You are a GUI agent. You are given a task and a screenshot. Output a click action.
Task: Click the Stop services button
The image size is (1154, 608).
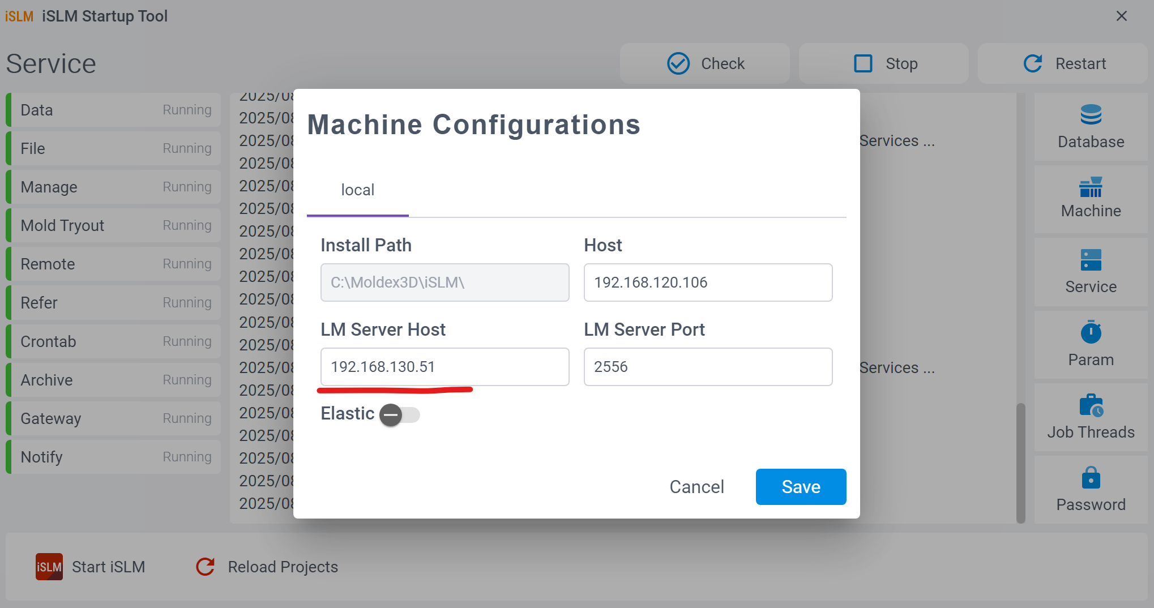click(884, 63)
